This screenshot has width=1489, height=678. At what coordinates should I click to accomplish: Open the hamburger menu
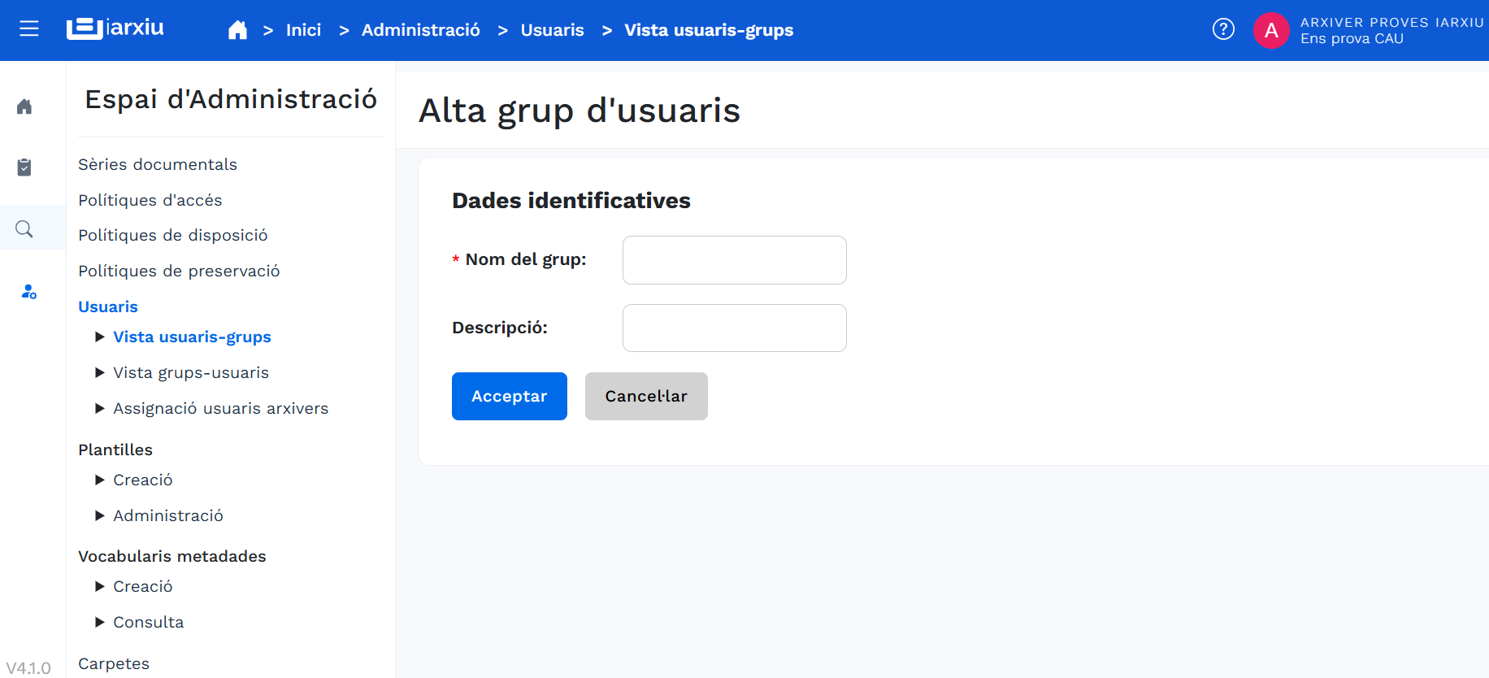(x=29, y=29)
